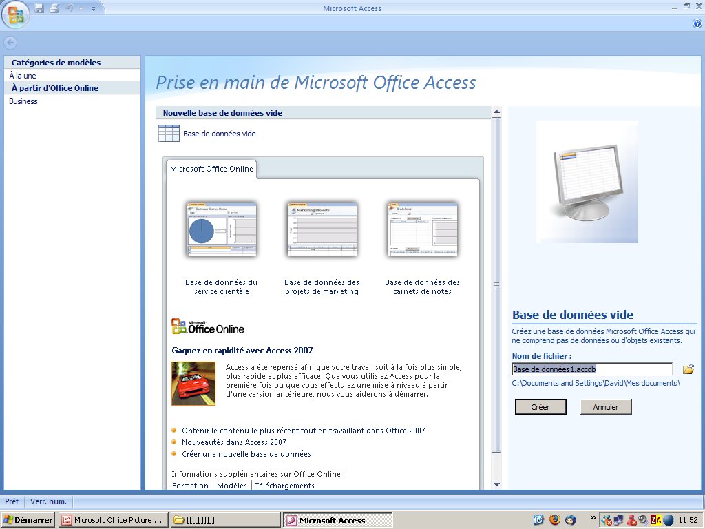This screenshot has height=529, width=705.
Task: Click the Windows Messenger tray icon
Action: (x=606, y=520)
